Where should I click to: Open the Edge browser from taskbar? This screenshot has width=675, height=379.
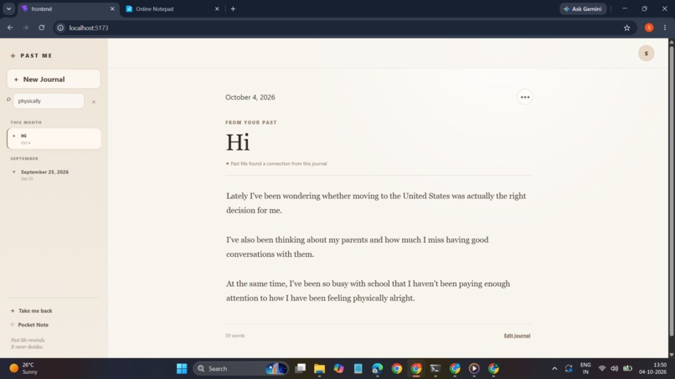tap(378, 369)
